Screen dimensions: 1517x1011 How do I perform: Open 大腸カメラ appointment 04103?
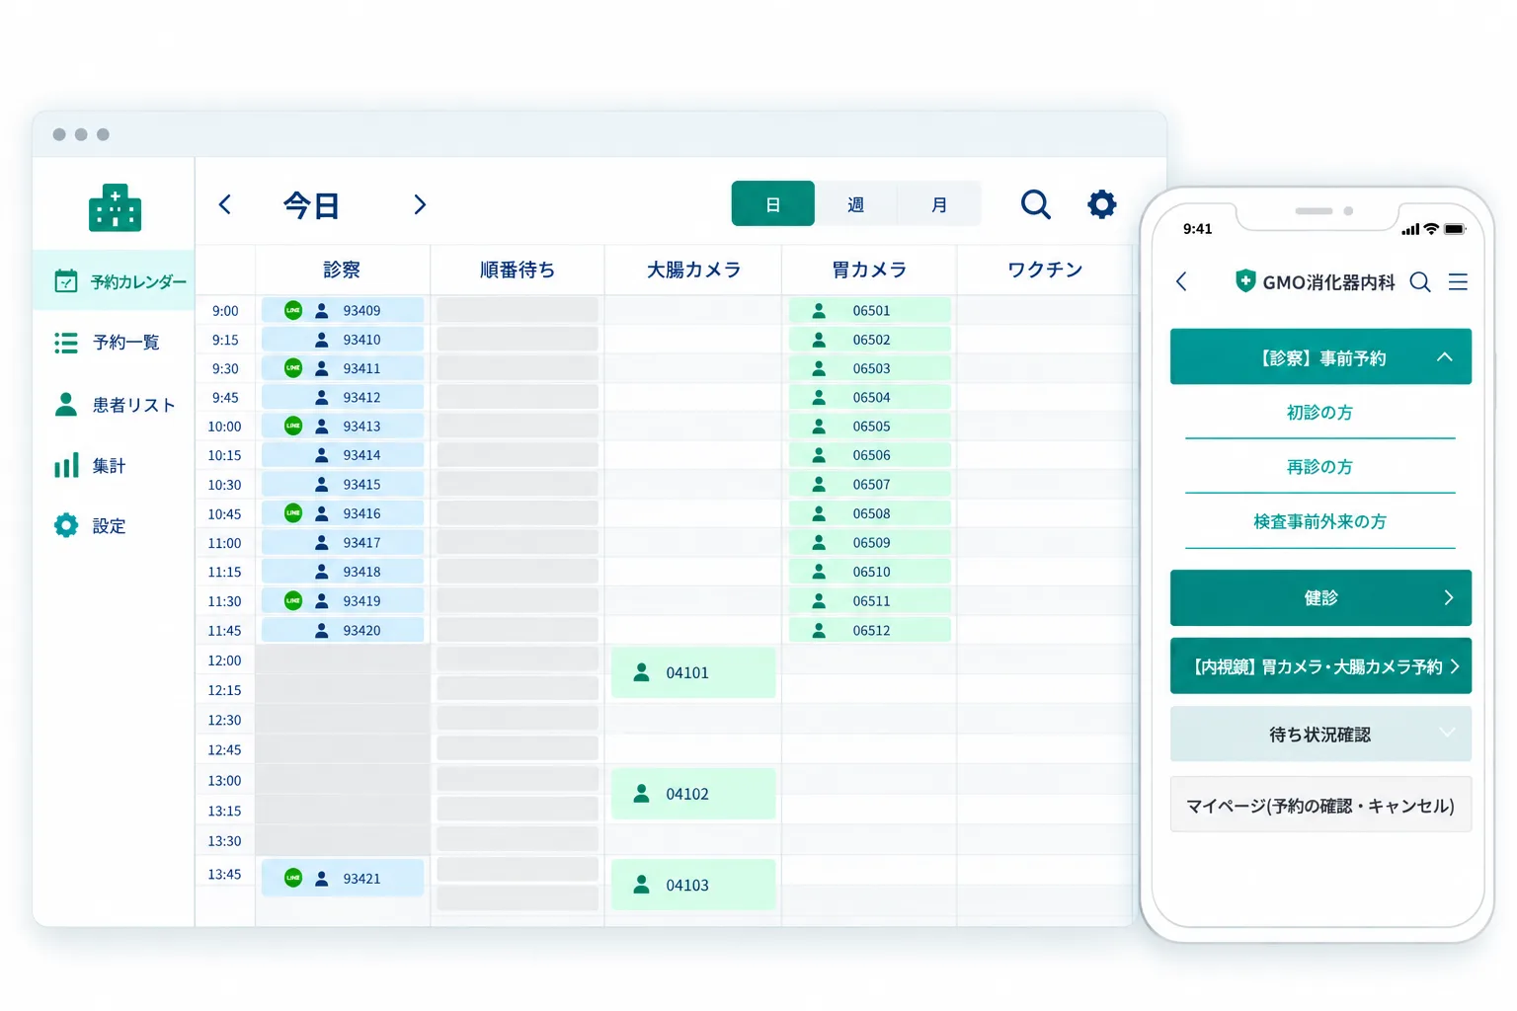pyautogui.click(x=693, y=885)
